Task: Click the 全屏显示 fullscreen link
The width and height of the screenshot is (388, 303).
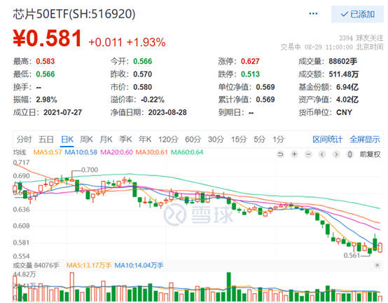Action: pyautogui.click(x=365, y=140)
